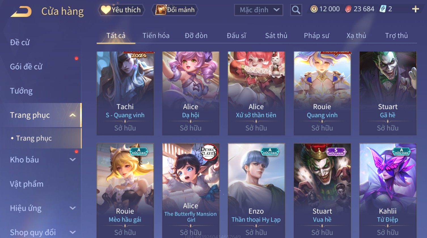427x238 pixels.
Task: Open Gói đề cử in sidebar
Action: click(26, 67)
